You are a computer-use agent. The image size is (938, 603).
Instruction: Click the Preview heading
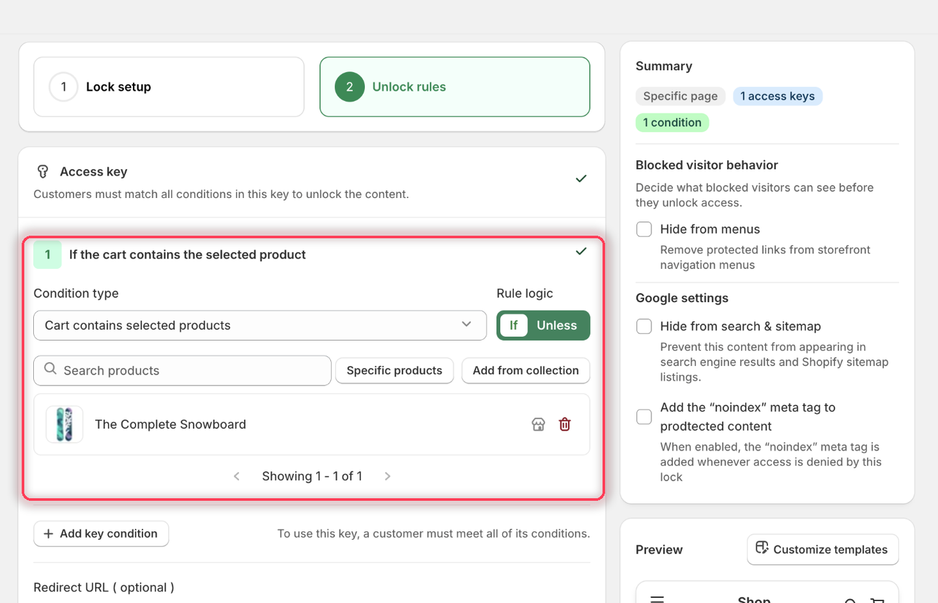click(x=659, y=550)
